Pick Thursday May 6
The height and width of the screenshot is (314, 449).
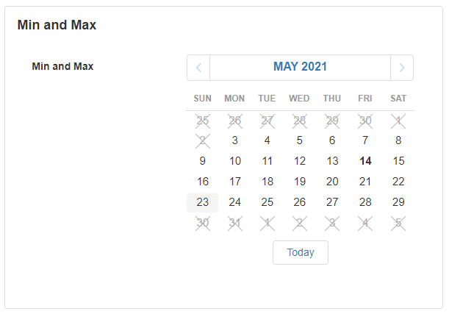(332, 140)
